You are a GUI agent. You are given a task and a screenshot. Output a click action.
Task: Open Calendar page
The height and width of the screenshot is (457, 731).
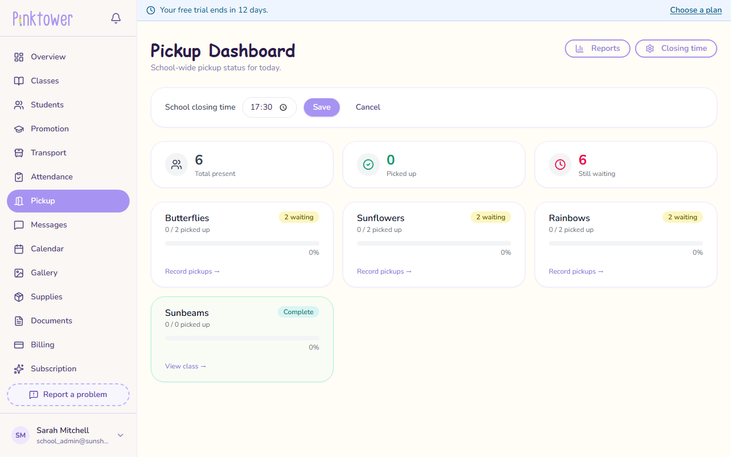tap(68, 249)
